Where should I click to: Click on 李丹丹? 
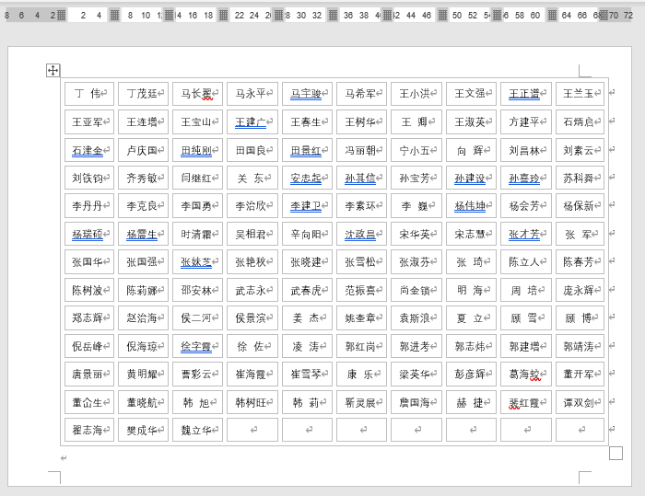pos(88,206)
